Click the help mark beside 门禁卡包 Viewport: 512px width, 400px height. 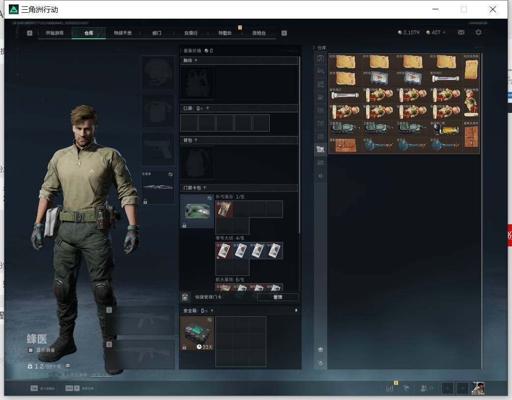[205, 188]
